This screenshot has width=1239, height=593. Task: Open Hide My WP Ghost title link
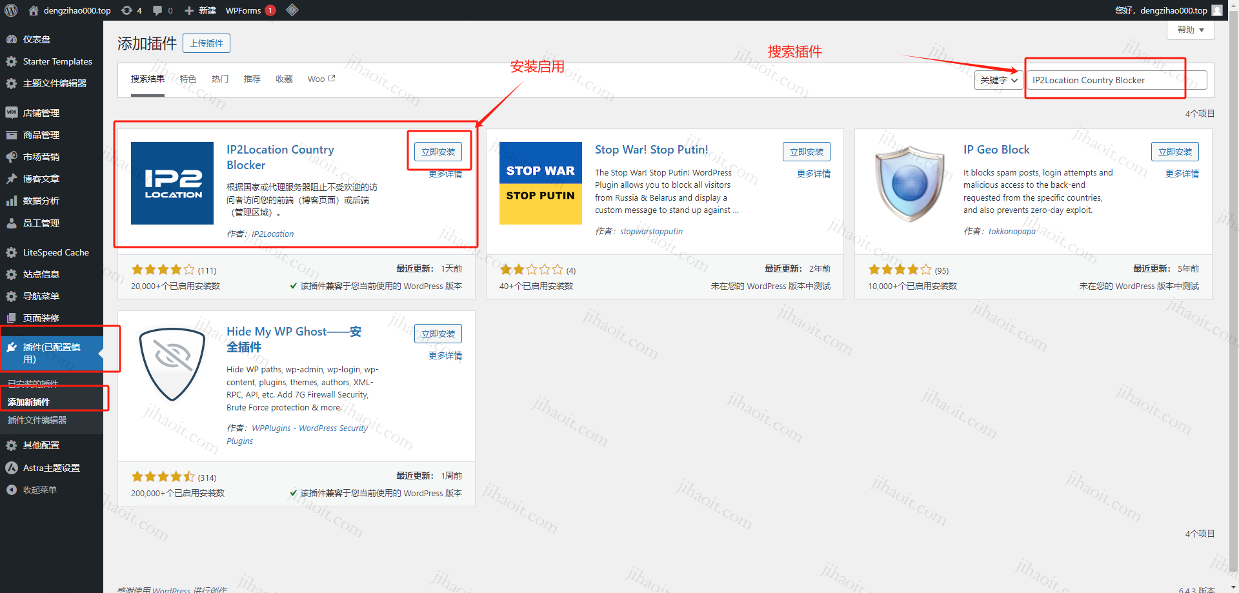pos(294,339)
